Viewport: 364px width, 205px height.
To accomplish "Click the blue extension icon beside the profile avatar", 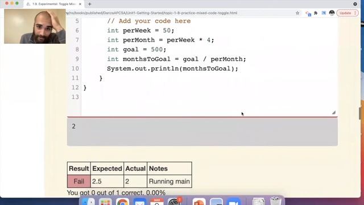I will [x=324, y=13].
